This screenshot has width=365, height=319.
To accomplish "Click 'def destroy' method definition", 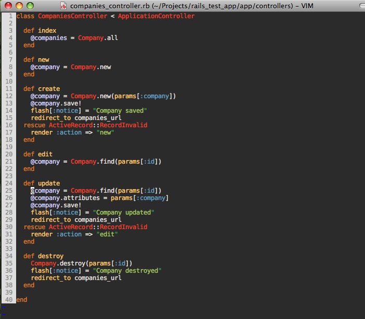I will 43,256.
